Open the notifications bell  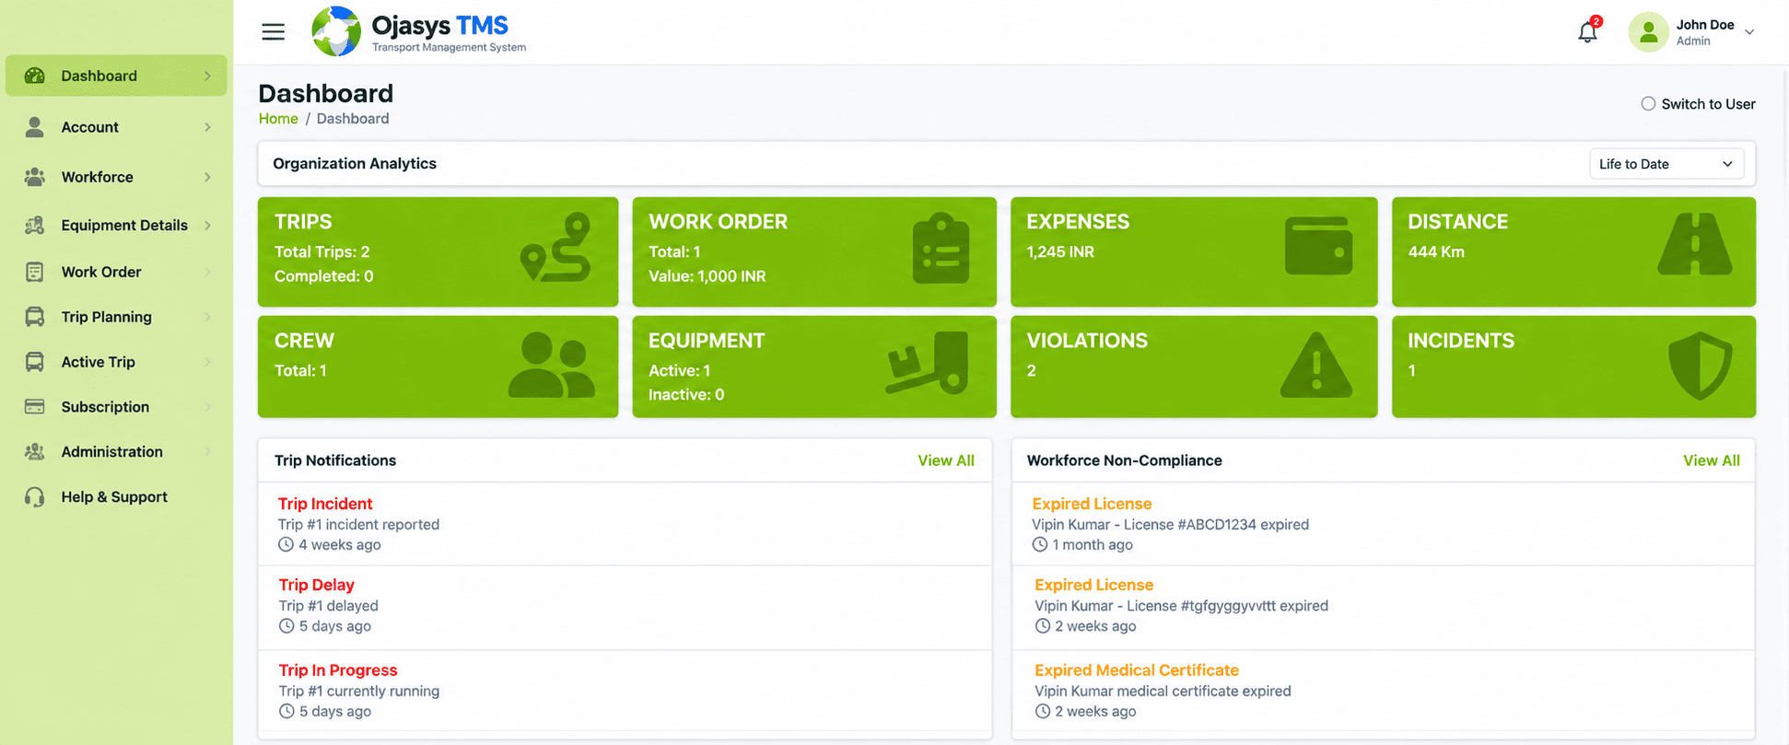(1587, 32)
